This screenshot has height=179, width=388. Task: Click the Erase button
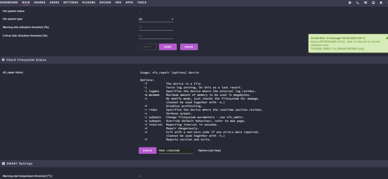189,47
